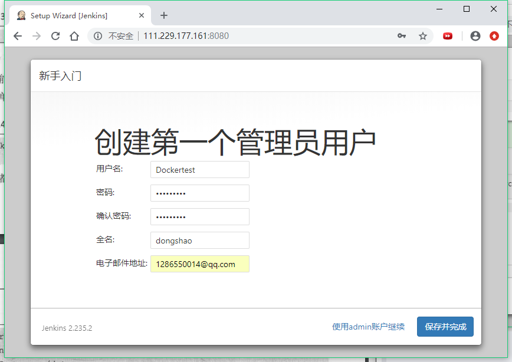Click the password (密码) field
512x362 pixels.
click(200, 193)
